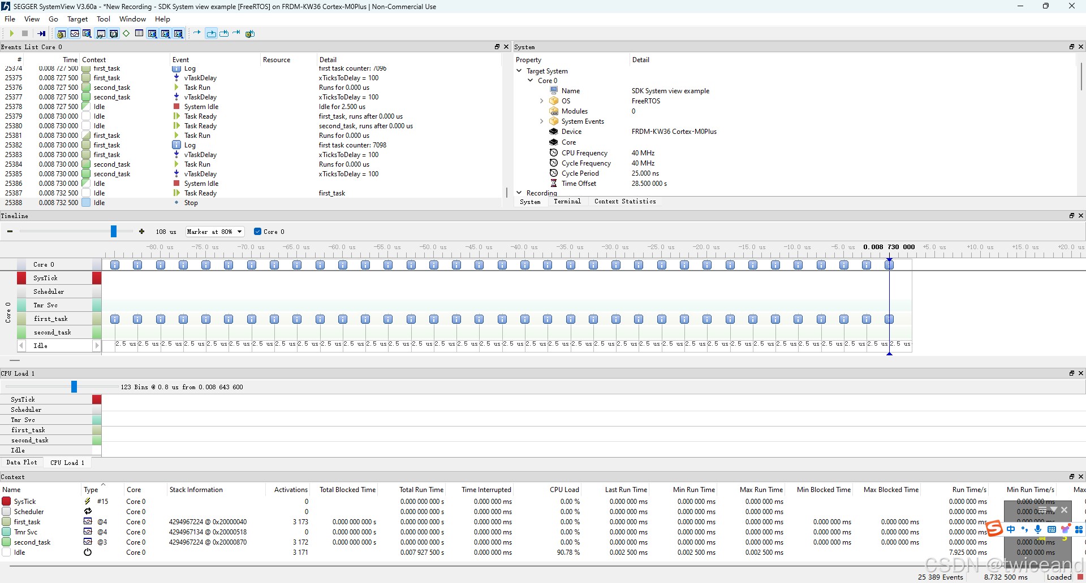
Task: Switch to the Terminal tab
Action: [567, 202]
